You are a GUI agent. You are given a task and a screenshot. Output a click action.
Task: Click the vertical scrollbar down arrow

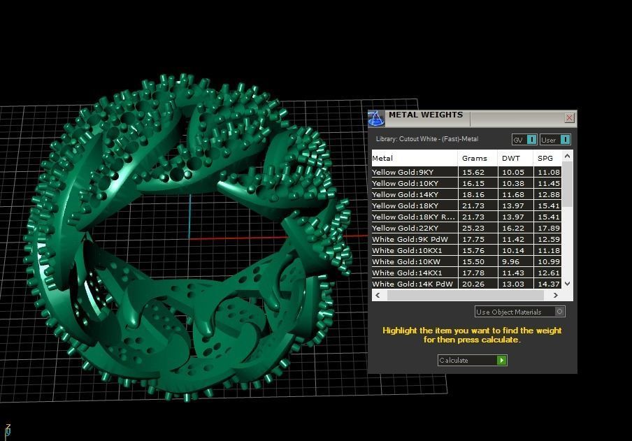click(x=568, y=284)
